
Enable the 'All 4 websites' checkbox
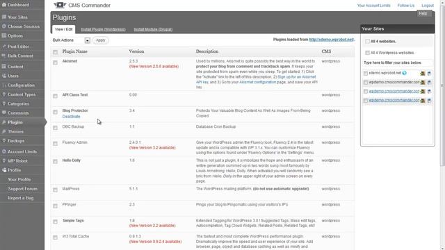[x=368, y=42]
